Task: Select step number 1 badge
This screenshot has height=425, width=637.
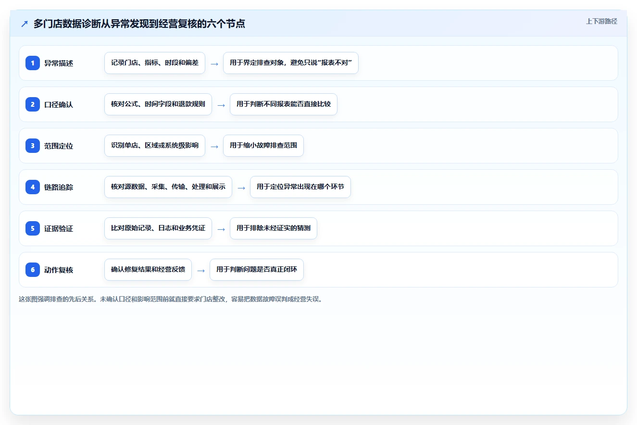Action: (x=33, y=63)
